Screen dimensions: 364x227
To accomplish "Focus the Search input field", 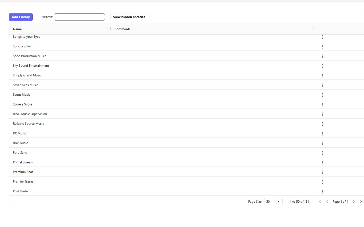I will tap(79, 17).
